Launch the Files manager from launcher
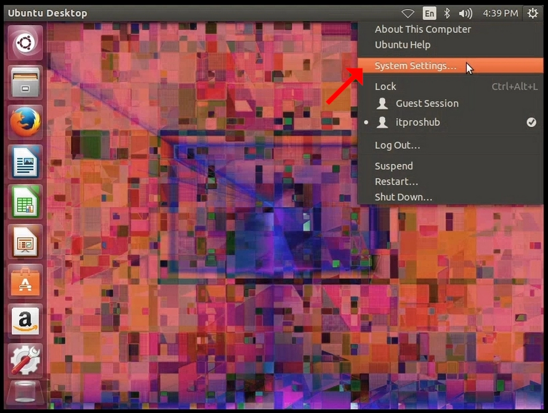 pyautogui.click(x=25, y=83)
